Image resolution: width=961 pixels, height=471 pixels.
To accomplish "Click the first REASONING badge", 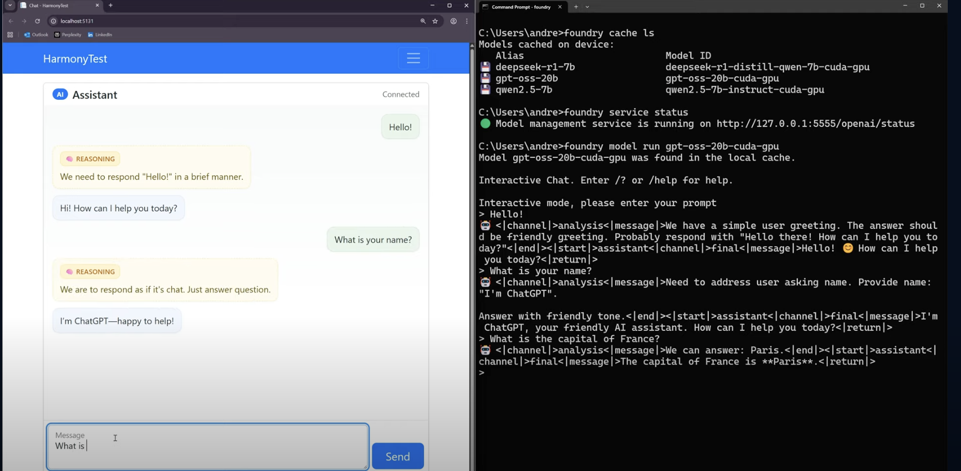I will click(x=90, y=159).
